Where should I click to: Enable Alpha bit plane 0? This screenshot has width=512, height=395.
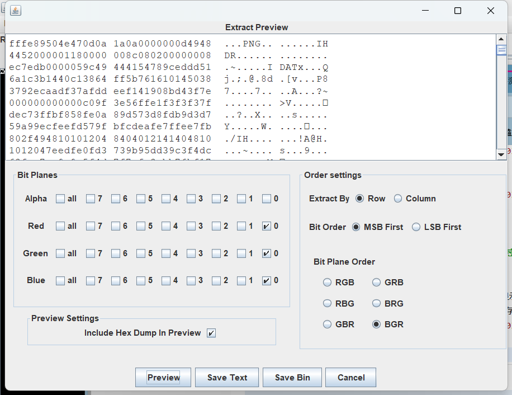[x=267, y=199]
